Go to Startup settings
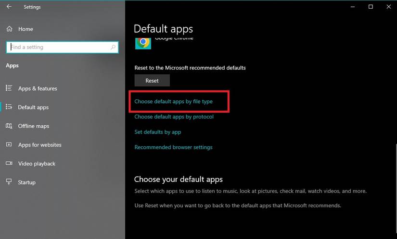This screenshot has width=397, height=239. point(27,182)
